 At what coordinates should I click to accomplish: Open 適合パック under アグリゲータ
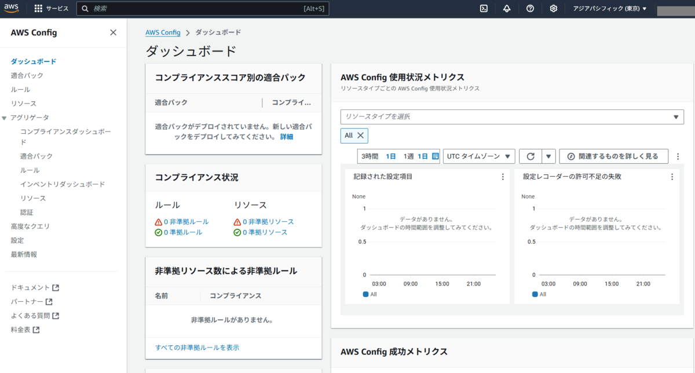pyautogui.click(x=36, y=156)
